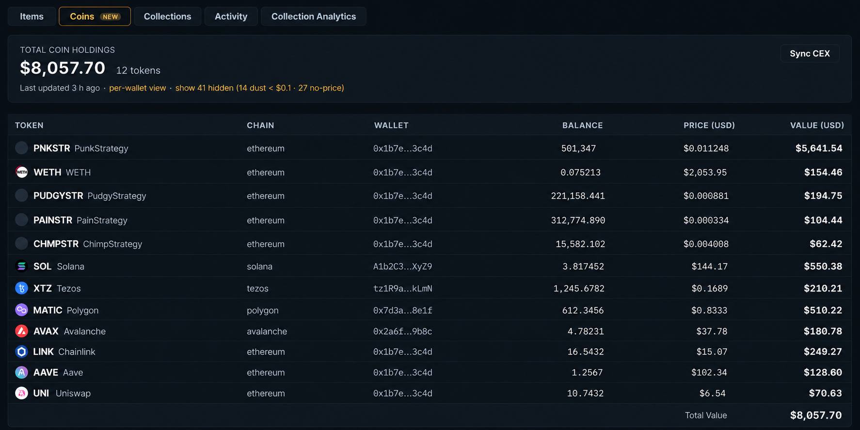Click the MATIC Polygon token icon
The width and height of the screenshot is (860, 430).
[21, 310]
